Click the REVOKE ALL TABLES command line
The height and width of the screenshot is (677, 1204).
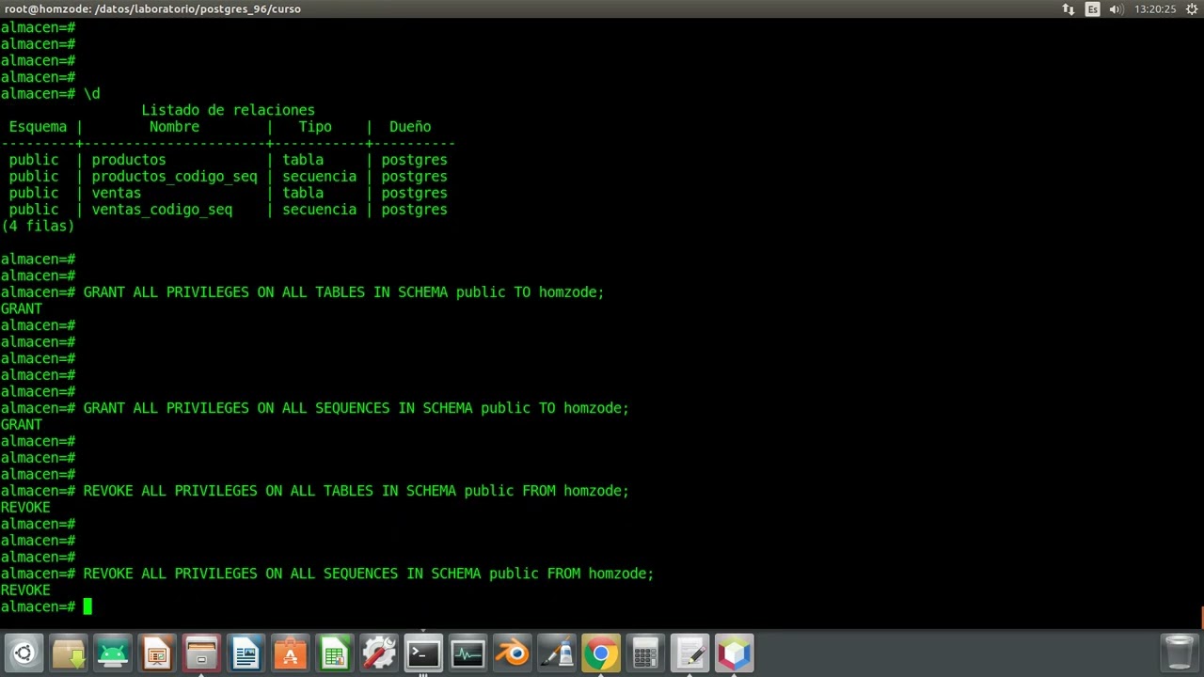tap(314, 491)
